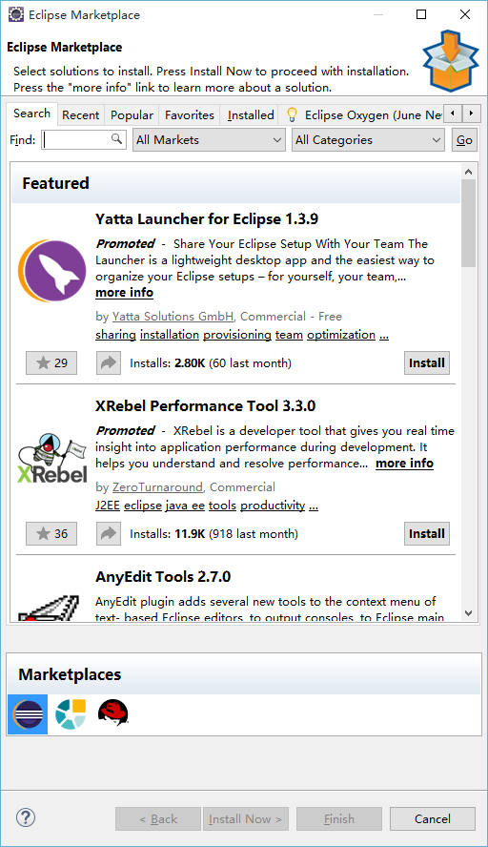Click Yatta Launcher for Eclipse 1.3.9 title
This screenshot has width=488, height=847.
(x=207, y=218)
